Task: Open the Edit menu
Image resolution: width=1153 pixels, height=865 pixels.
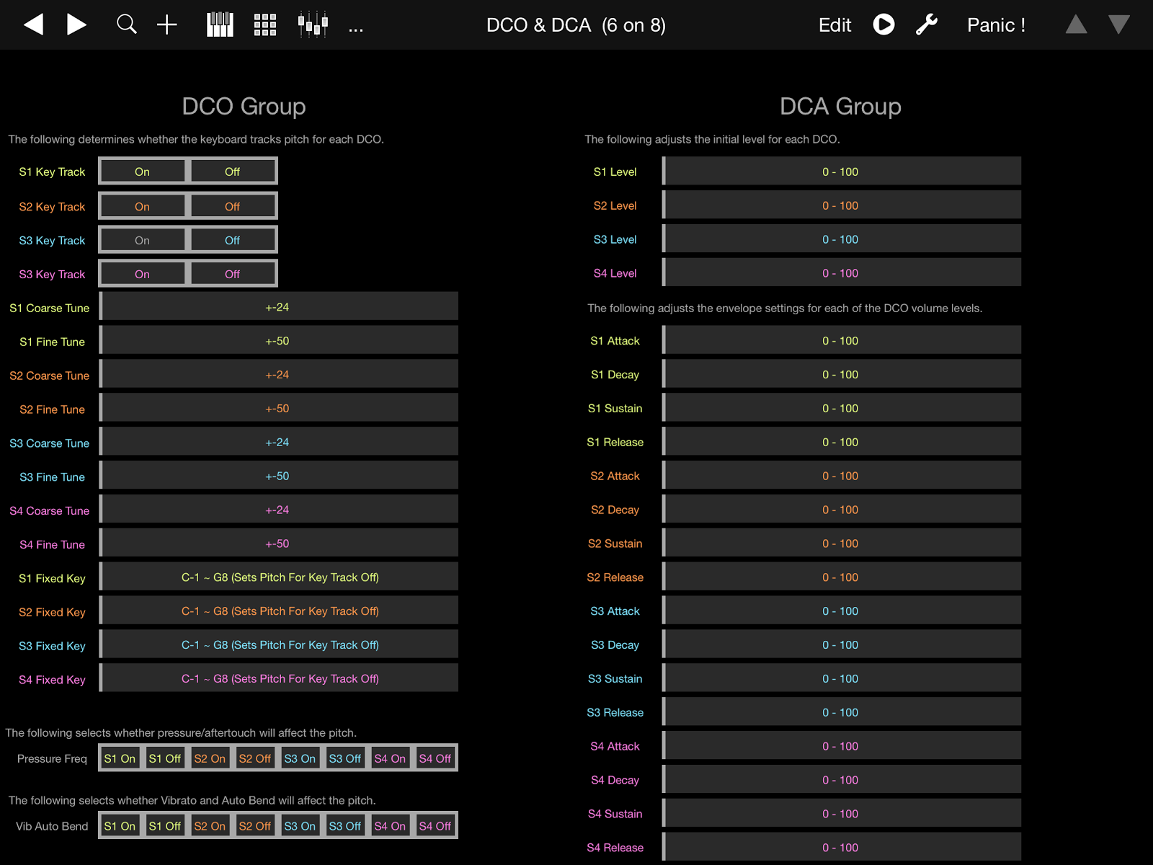Action: click(834, 24)
